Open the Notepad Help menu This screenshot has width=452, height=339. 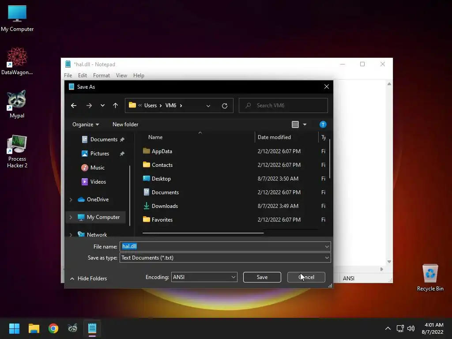point(139,75)
